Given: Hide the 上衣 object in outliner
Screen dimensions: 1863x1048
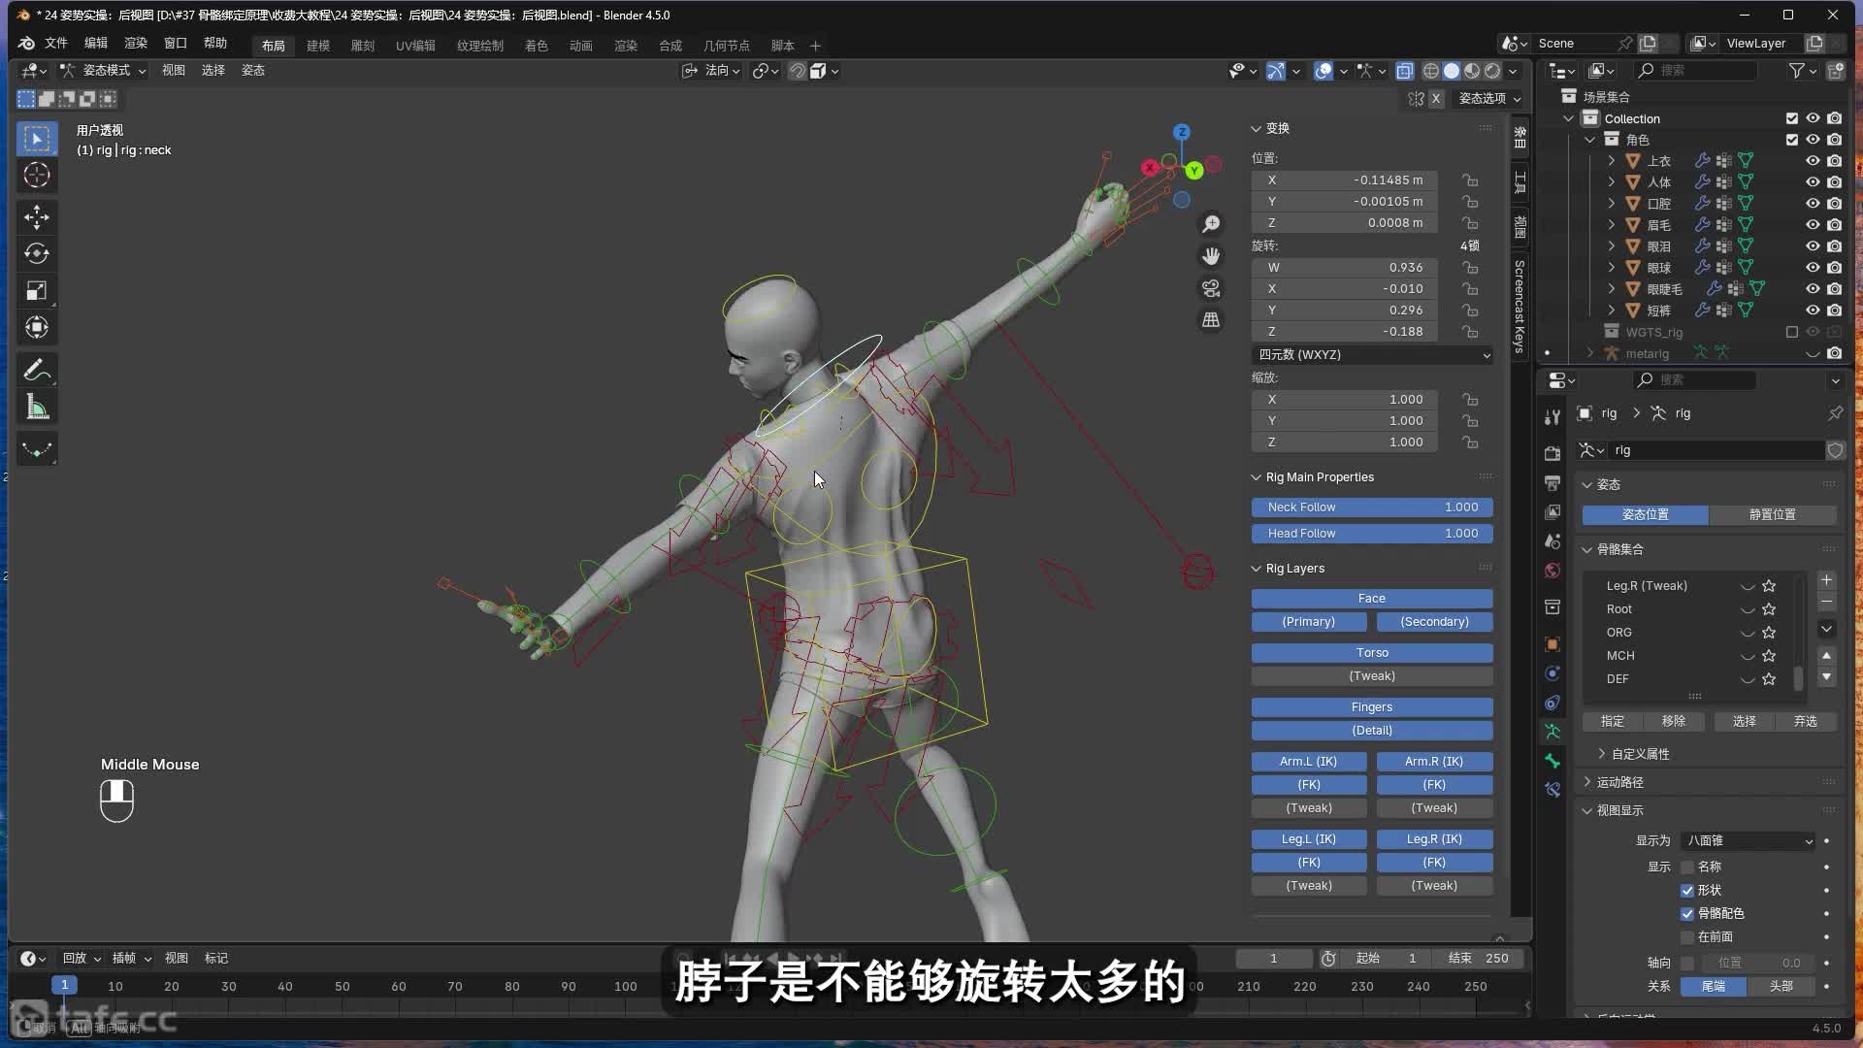Looking at the screenshot, I should [1813, 161].
